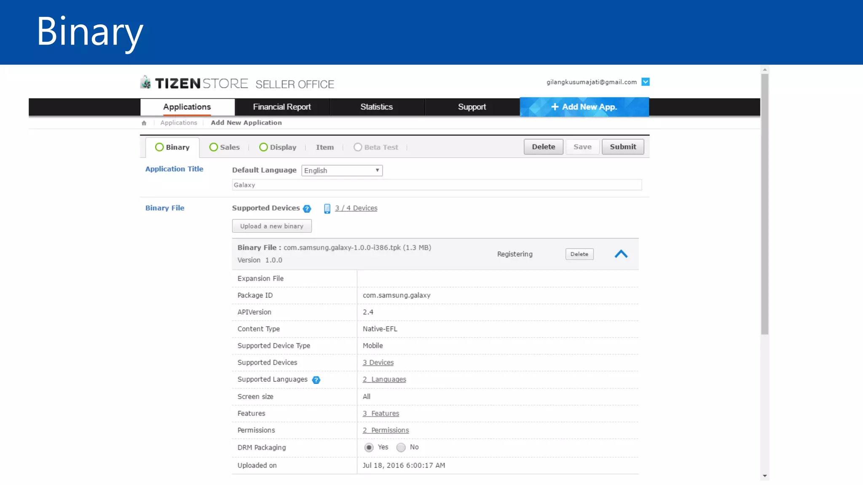Click the Beta Test grey circle
The width and height of the screenshot is (863, 485).
click(358, 147)
